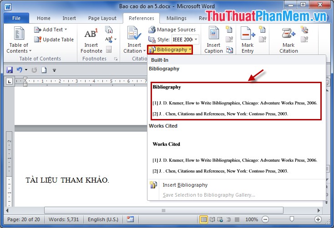Switch to the Mailings tab
Viewport: 334px width, 228px height.
pos(177,18)
